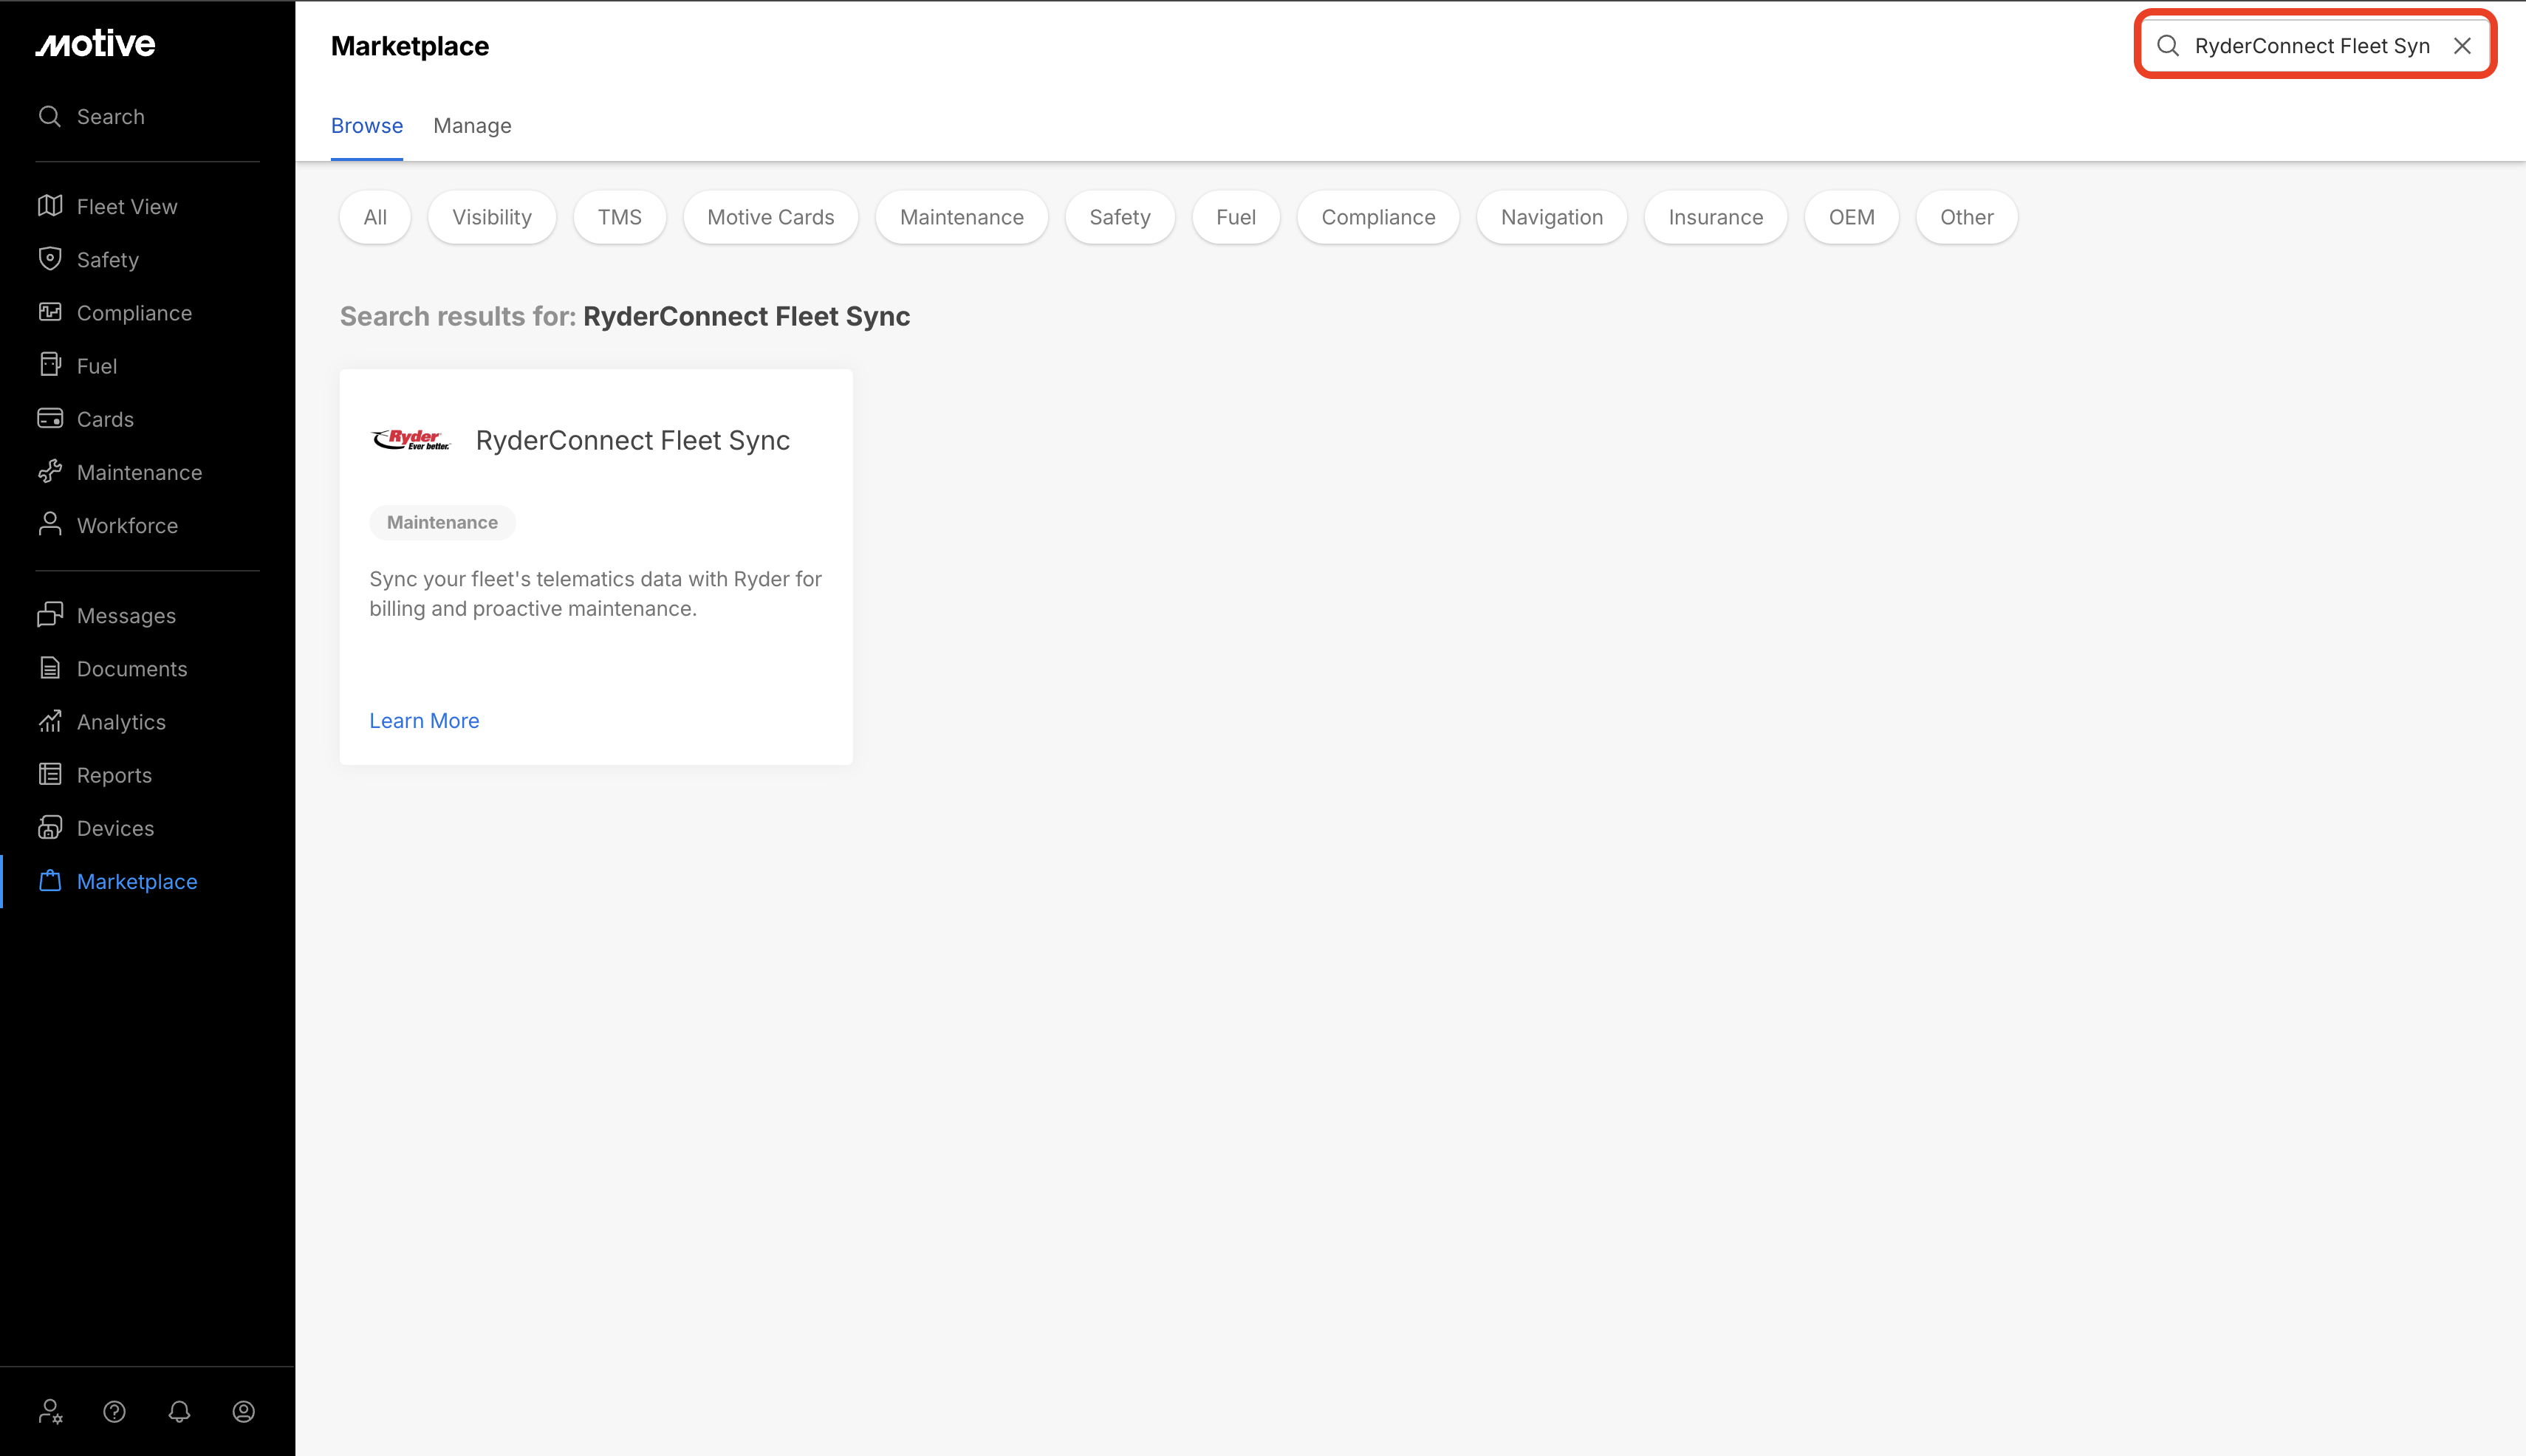Click the 'Search results for' heading
This screenshot has width=2526, height=1456.
tap(626, 316)
